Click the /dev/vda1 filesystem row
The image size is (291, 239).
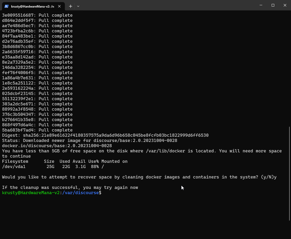[53, 166]
